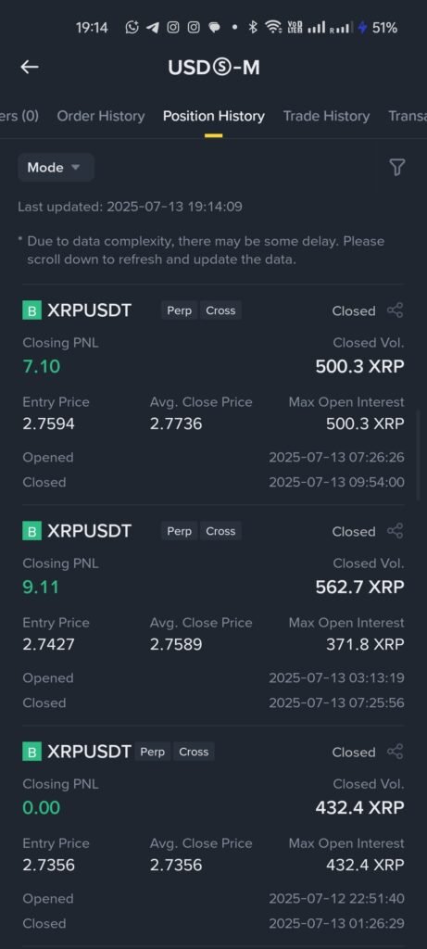427x949 pixels.
Task: Open the first XRPUSDT position title
Action: coord(89,310)
